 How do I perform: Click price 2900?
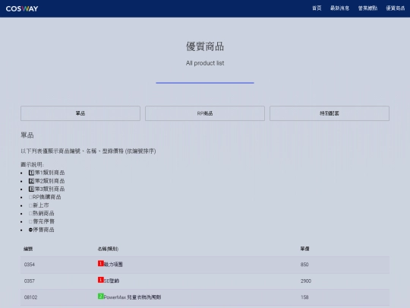(306, 281)
